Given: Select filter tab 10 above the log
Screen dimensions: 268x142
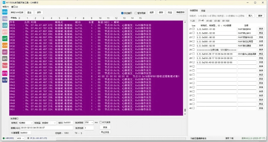Looking at the screenshot, I should (x=100, y=18).
